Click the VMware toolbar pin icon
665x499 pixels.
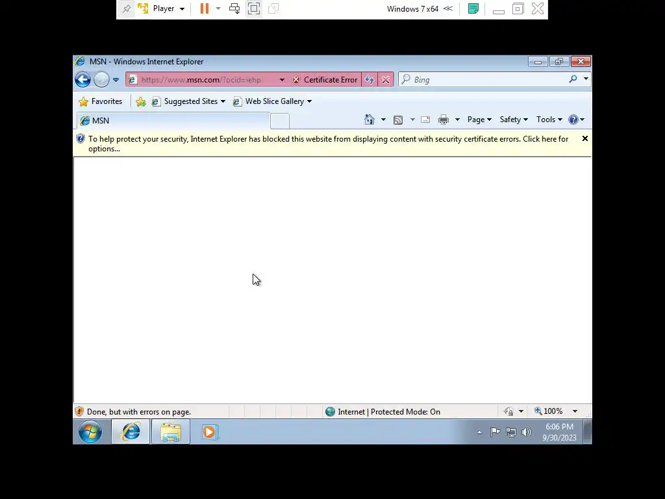click(x=127, y=8)
